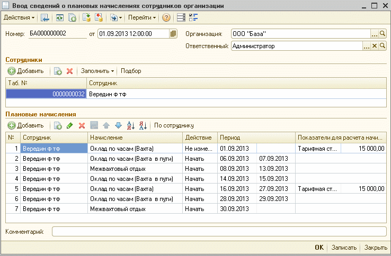Image resolution: width=391 pixels, height=256 pixels.
Task: Select employee number cell 0000000032
Action: 46,94
